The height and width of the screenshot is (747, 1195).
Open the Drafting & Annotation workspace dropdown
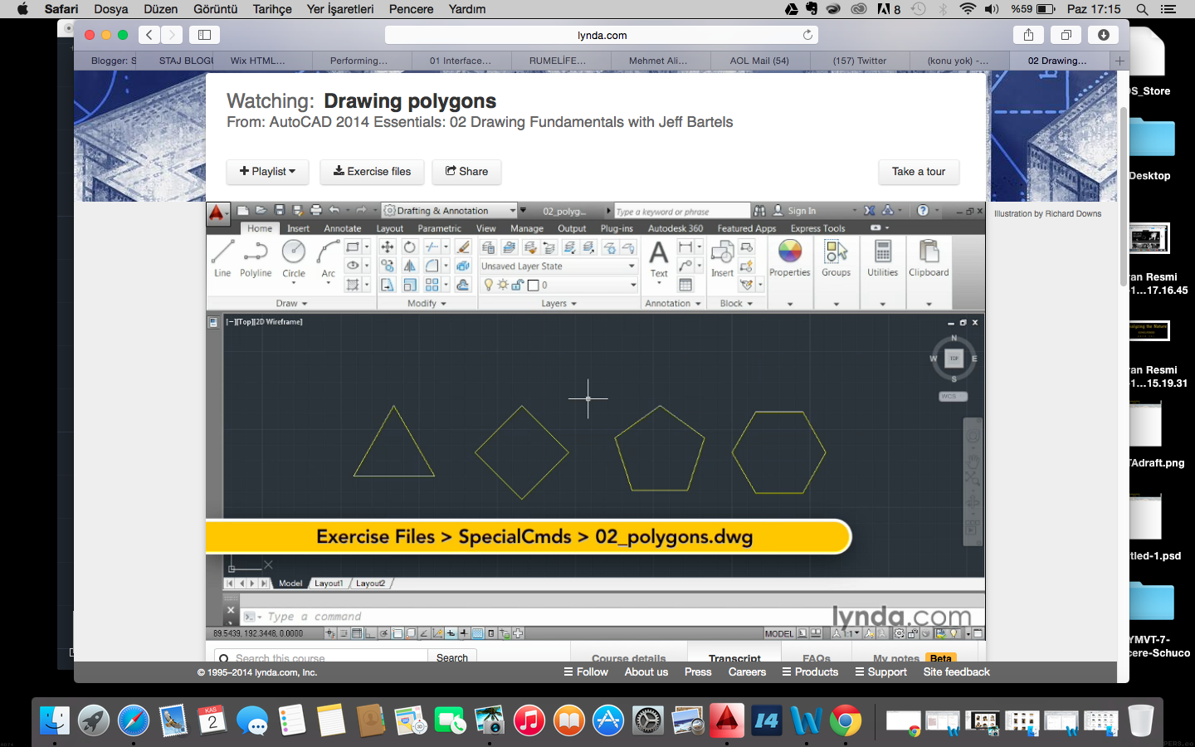click(449, 211)
